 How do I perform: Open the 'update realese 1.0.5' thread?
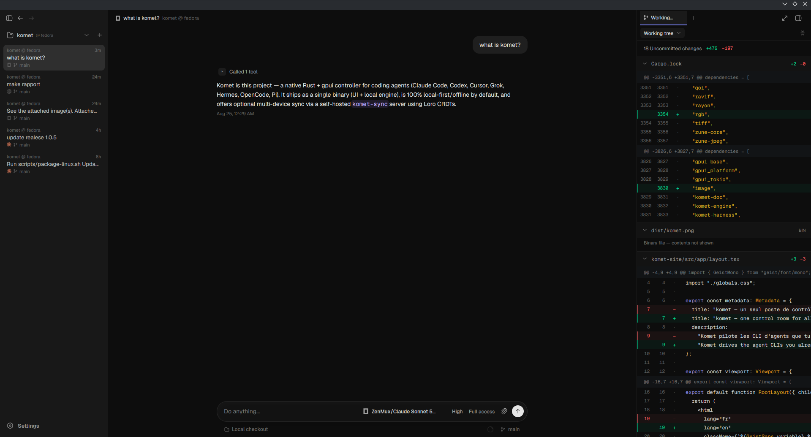pos(54,137)
